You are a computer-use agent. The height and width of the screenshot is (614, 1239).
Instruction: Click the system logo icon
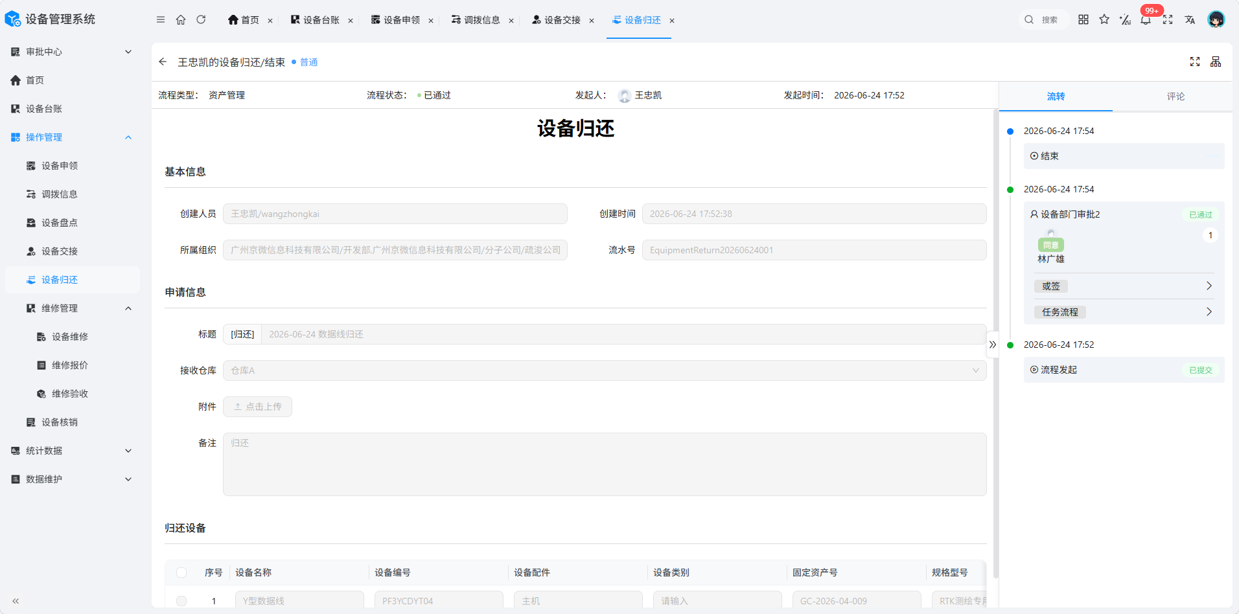[13, 19]
